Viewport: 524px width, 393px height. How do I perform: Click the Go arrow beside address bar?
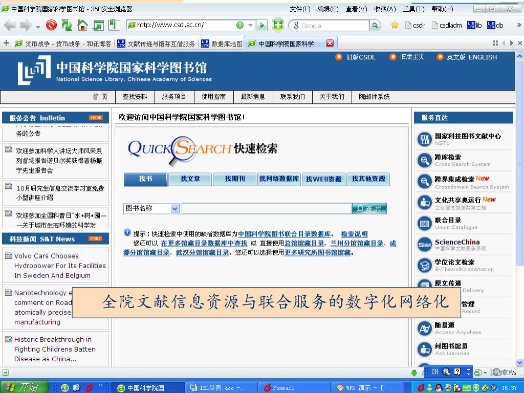[x=262, y=25]
